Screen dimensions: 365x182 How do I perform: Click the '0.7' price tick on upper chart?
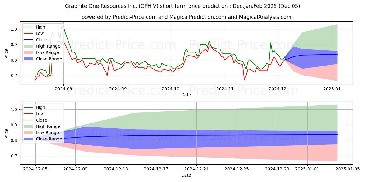click(x=15, y=76)
